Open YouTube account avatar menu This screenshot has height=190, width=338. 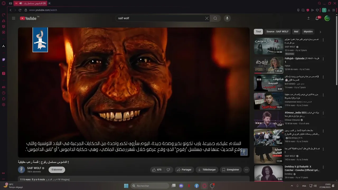[327, 18]
